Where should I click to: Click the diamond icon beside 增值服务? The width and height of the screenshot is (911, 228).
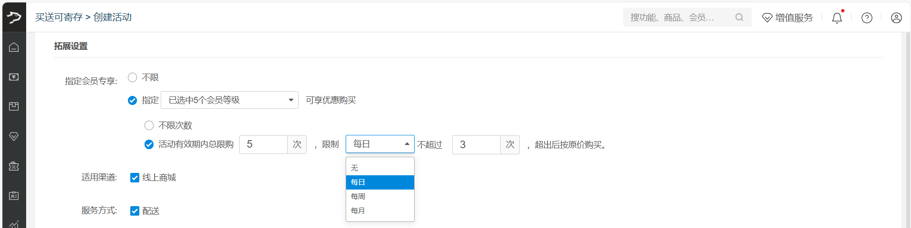point(767,18)
